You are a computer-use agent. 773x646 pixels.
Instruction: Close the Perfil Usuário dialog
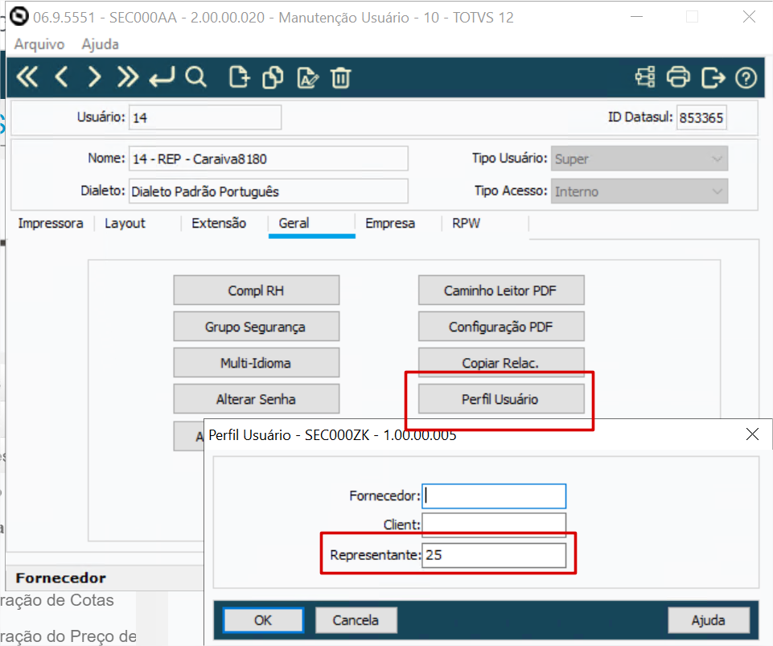tap(752, 435)
